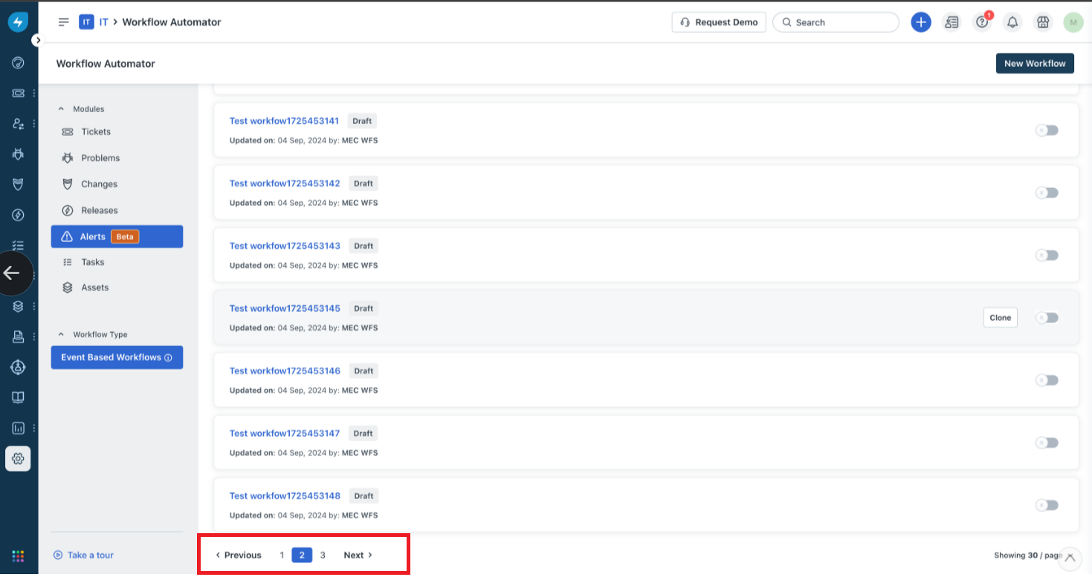Collapse the Workflow Type section

(61, 334)
